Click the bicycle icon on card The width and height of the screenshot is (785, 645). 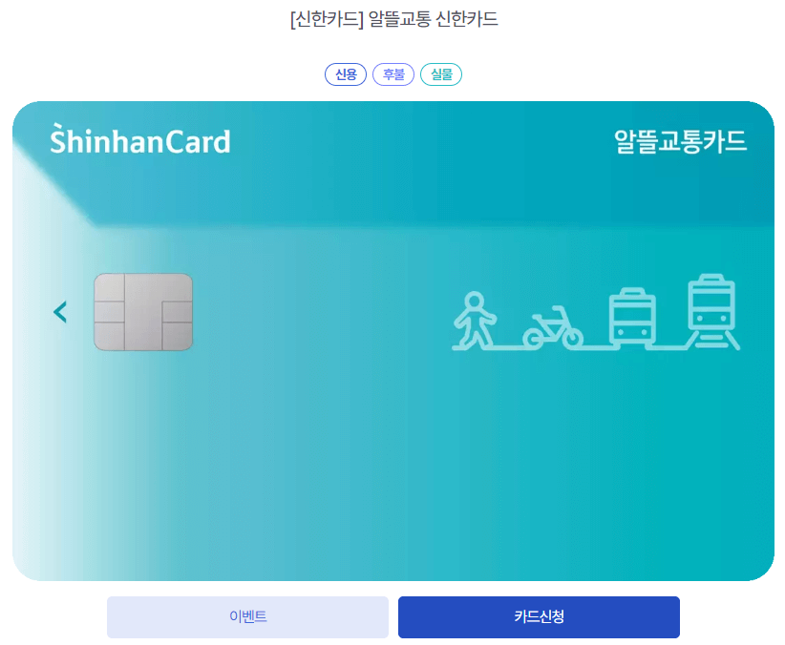tap(553, 327)
